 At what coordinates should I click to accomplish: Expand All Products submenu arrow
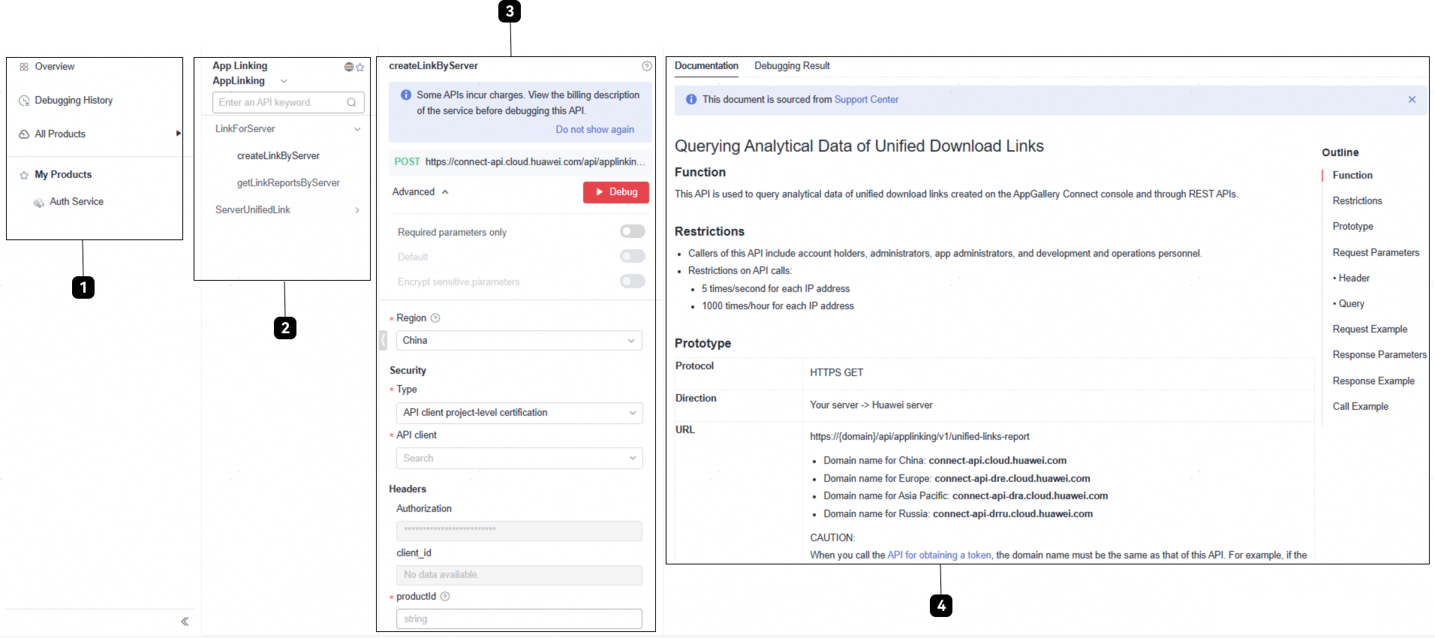click(x=179, y=134)
